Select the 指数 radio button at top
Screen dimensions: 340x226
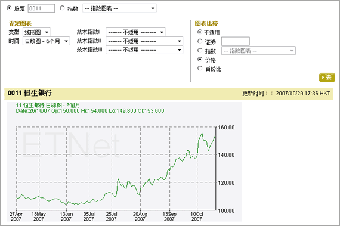point(62,8)
